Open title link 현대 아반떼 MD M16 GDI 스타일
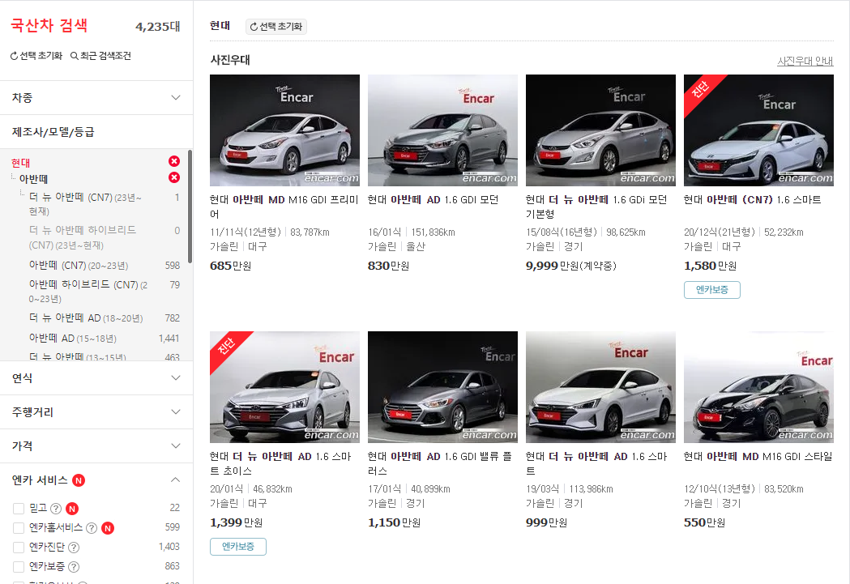 [x=758, y=457]
